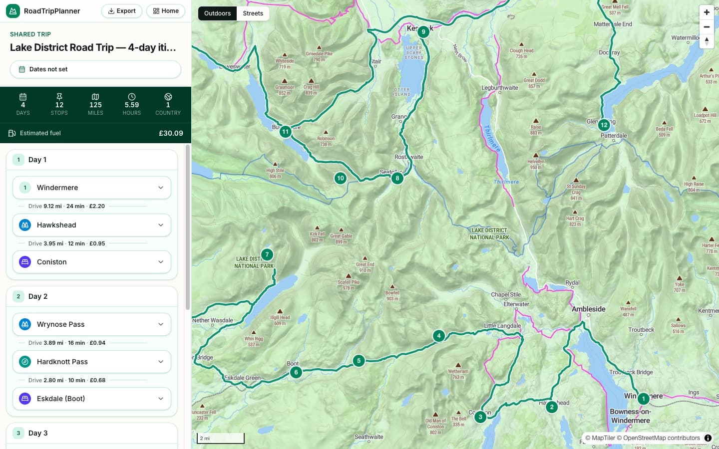
Task: Click map marker 9 at Keswick
Action: (x=423, y=32)
